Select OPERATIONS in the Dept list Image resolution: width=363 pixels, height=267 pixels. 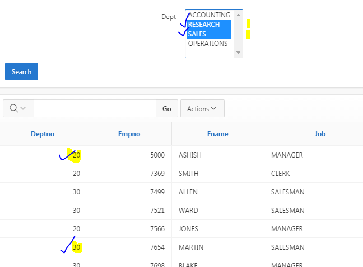click(x=208, y=44)
